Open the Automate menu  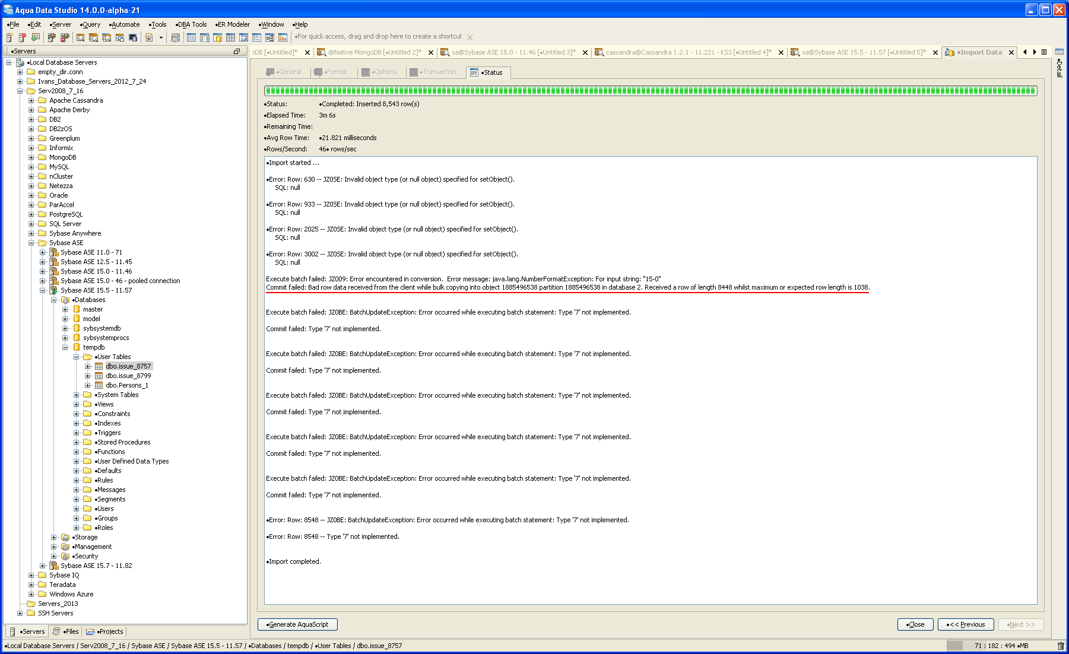(125, 24)
